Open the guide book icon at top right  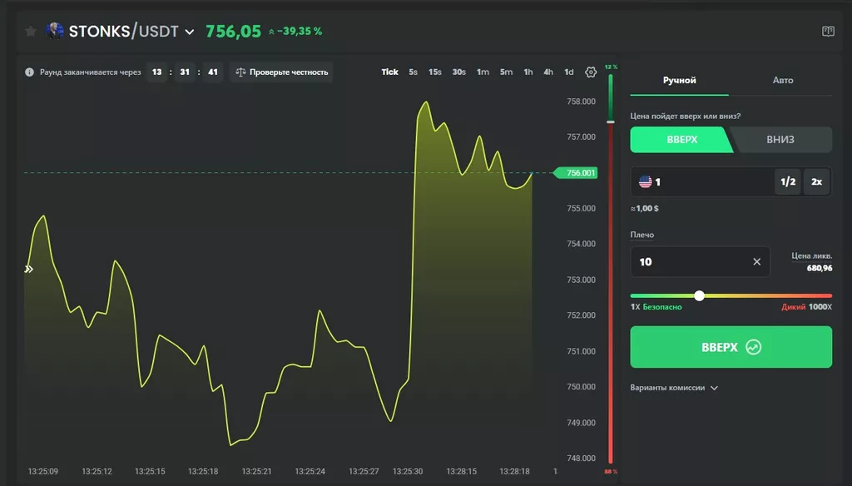[x=827, y=32]
